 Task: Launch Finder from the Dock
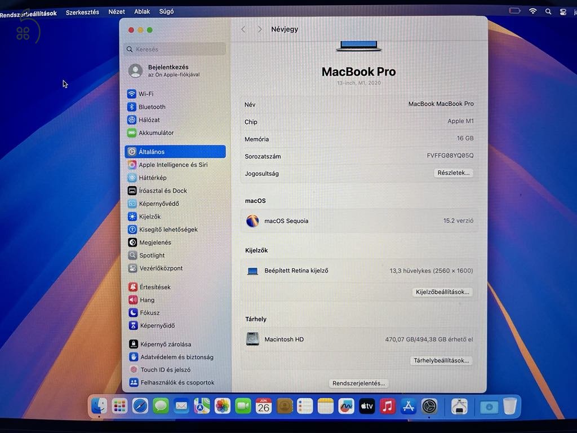pyautogui.click(x=99, y=406)
